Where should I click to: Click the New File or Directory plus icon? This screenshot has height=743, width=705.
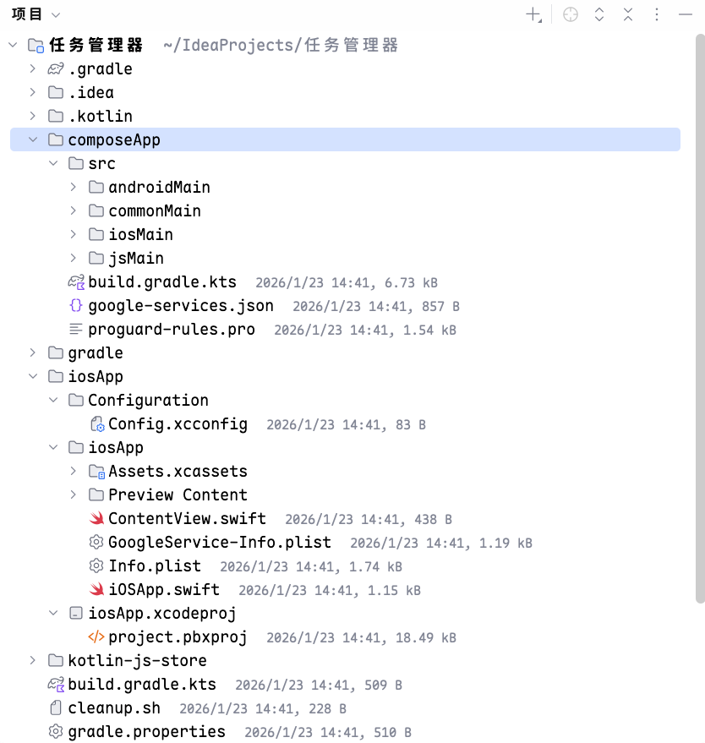(x=533, y=14)
